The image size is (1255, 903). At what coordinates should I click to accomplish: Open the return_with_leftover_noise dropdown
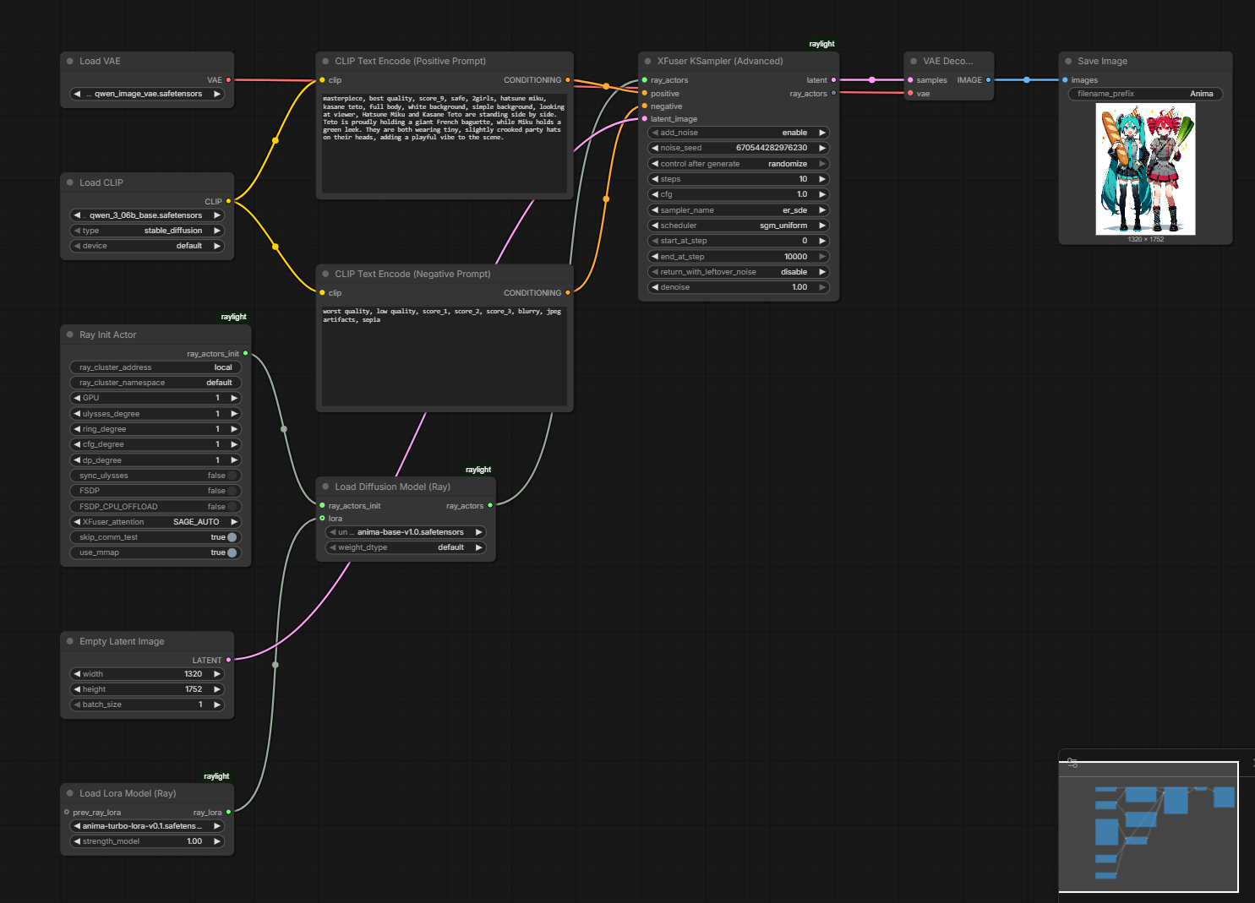click(739, 272)
